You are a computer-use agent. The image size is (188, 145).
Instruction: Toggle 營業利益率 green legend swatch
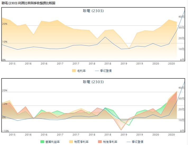[42, 142]
